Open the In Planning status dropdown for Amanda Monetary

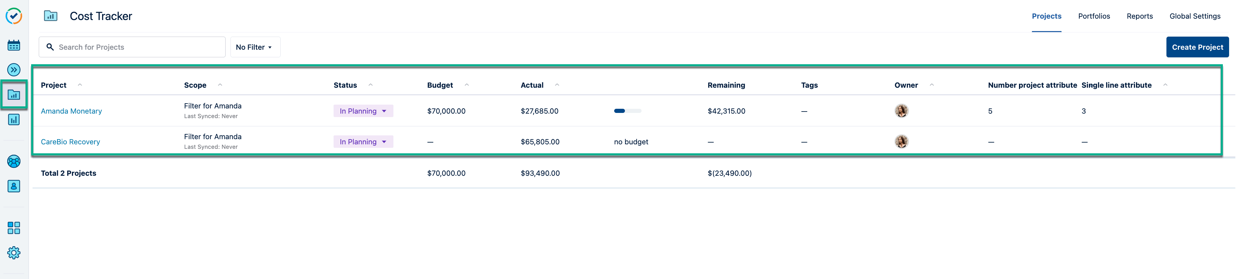[x=363, y=110]
